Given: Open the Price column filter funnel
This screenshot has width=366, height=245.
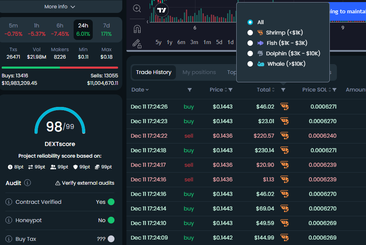Looking at the screenshot, I should click(230, 89).
